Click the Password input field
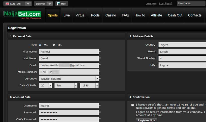The width and height of the screenshot is (206, 122). click(69, 112)
